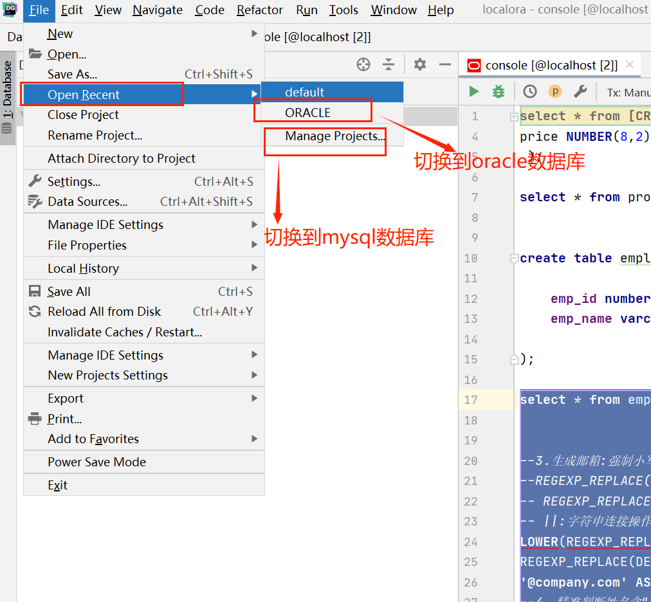This screenshot has width=651, height=602.
Task: Expand first Manage IDE Settings submenu
Action: pyautogui.click(x=143, y=224)
